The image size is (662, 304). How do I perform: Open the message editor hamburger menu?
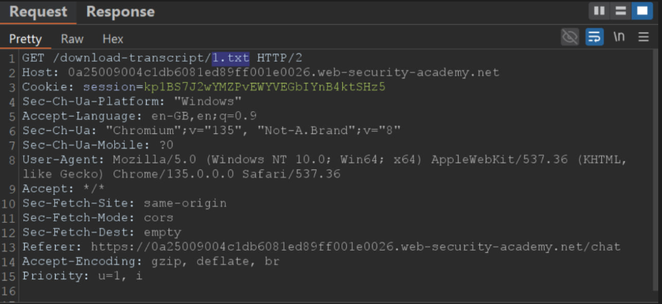(x=643, y=37)
